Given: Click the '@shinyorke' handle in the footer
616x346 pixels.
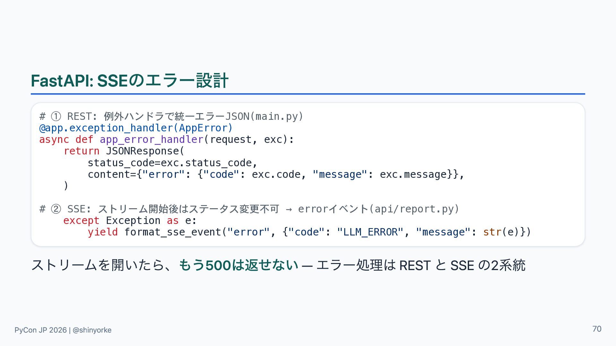Looking at the screenshot, I should (x=92, y=330).
